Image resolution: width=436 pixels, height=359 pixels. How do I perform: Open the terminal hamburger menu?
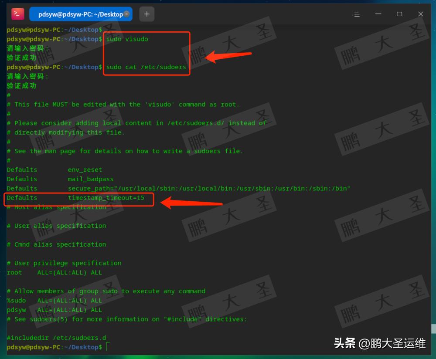[x=357, y=14]
